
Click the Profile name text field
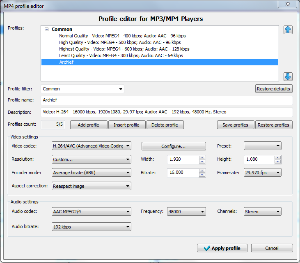coord(167,101)
